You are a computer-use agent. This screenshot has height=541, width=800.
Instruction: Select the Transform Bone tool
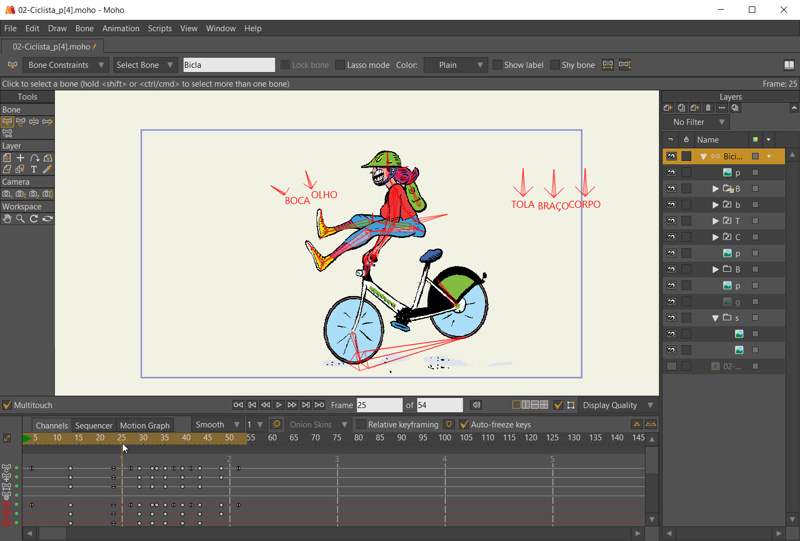coord(20,122)
